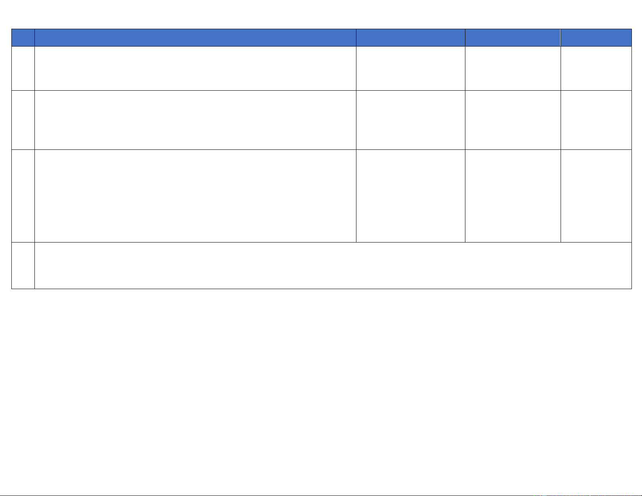Place cursor in second white row's widest cell
Screen dimensions: 642x496
(x=195, y=120)
